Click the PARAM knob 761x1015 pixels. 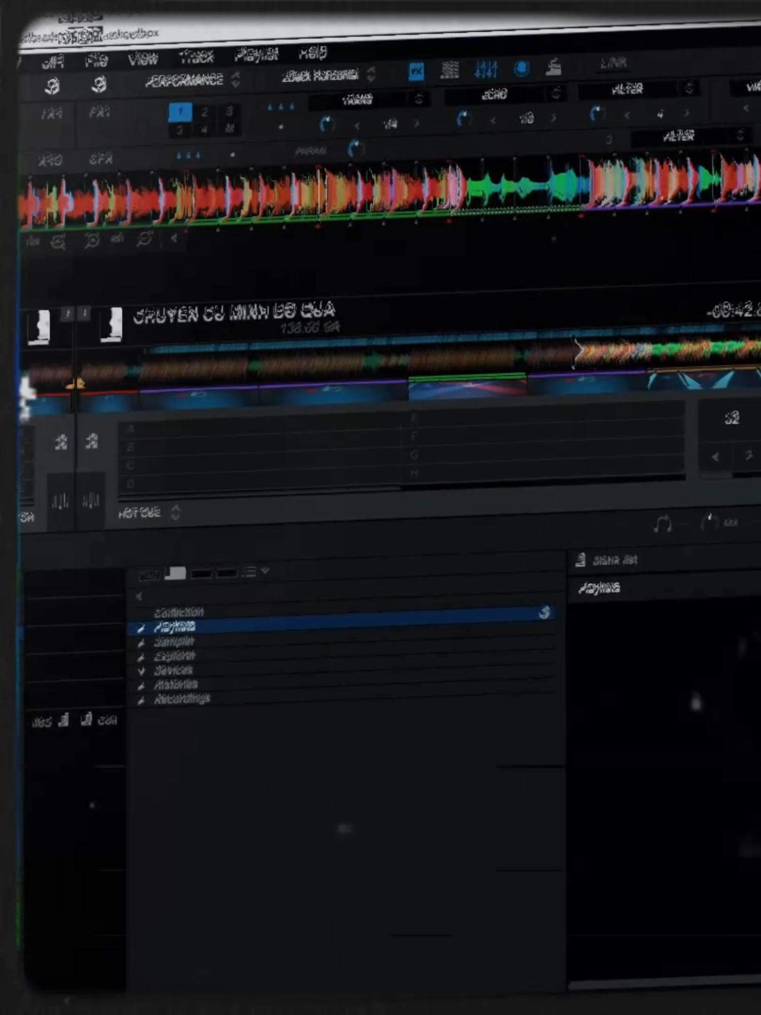(x=355, y=148)
